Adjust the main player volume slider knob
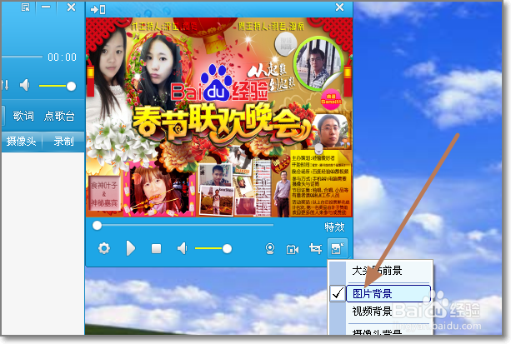Viewport: 511px width, 344px height. [x=71, y=87]
